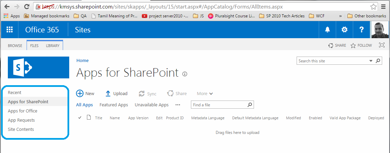
Task: Open the help question mark
Action: [x=362, y=30]
